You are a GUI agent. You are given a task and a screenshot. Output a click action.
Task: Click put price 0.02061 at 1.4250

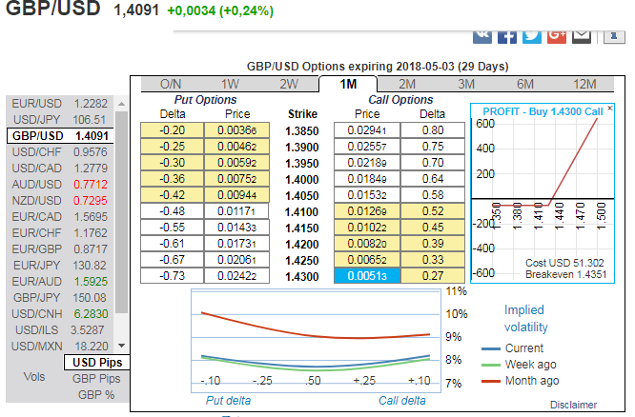236,260
